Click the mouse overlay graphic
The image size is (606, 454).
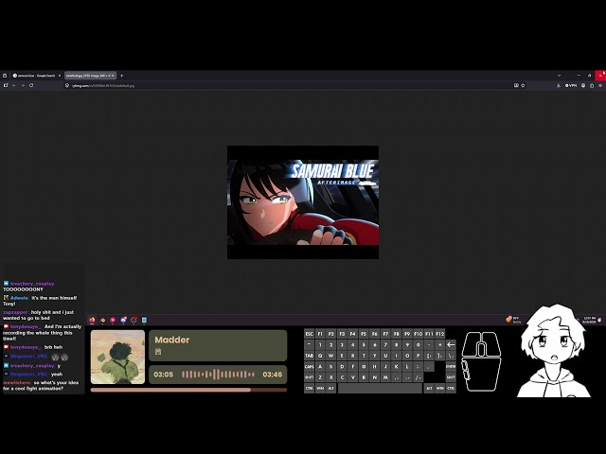pyautogui.click(x=481, y=361)
